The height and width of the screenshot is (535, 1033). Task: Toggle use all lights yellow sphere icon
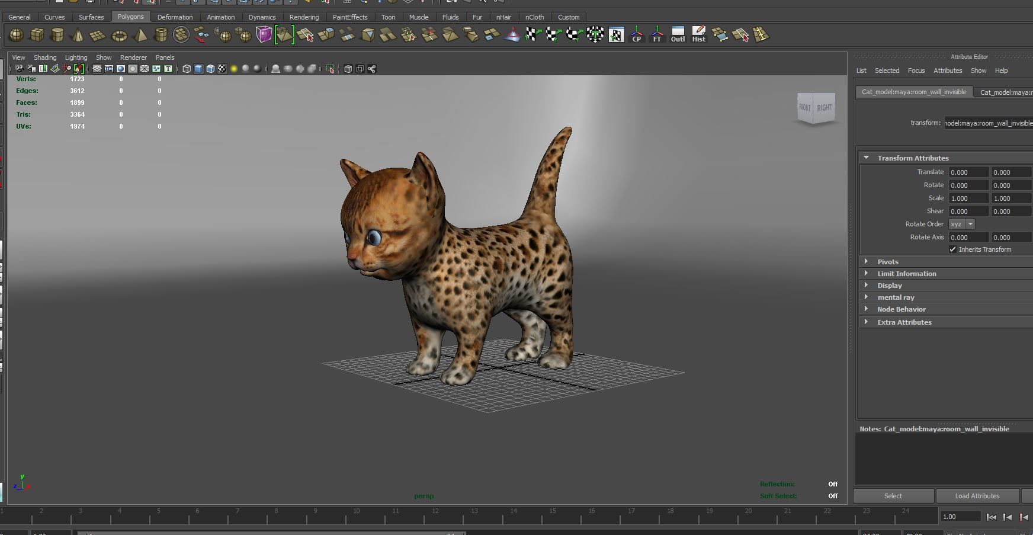[x=234, y=69]
